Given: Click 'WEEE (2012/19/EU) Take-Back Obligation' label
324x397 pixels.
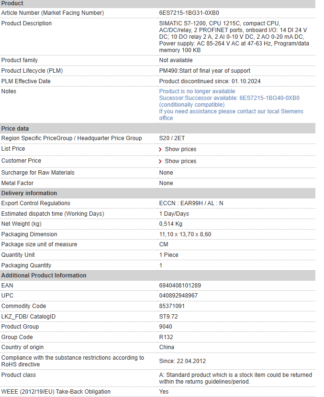Looking at the screenshot, I should pyautogui.click(x=56, y=392).
